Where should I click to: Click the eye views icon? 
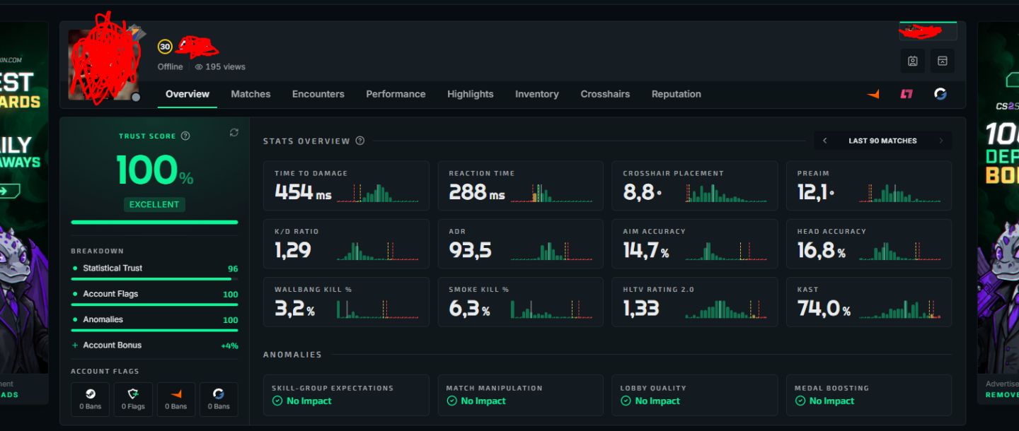point(199,67)
